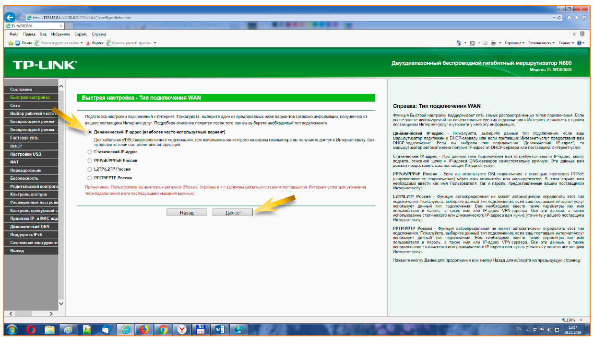Choose the PPPoE/PPPoE Россия radio button

tap(89, 161)
